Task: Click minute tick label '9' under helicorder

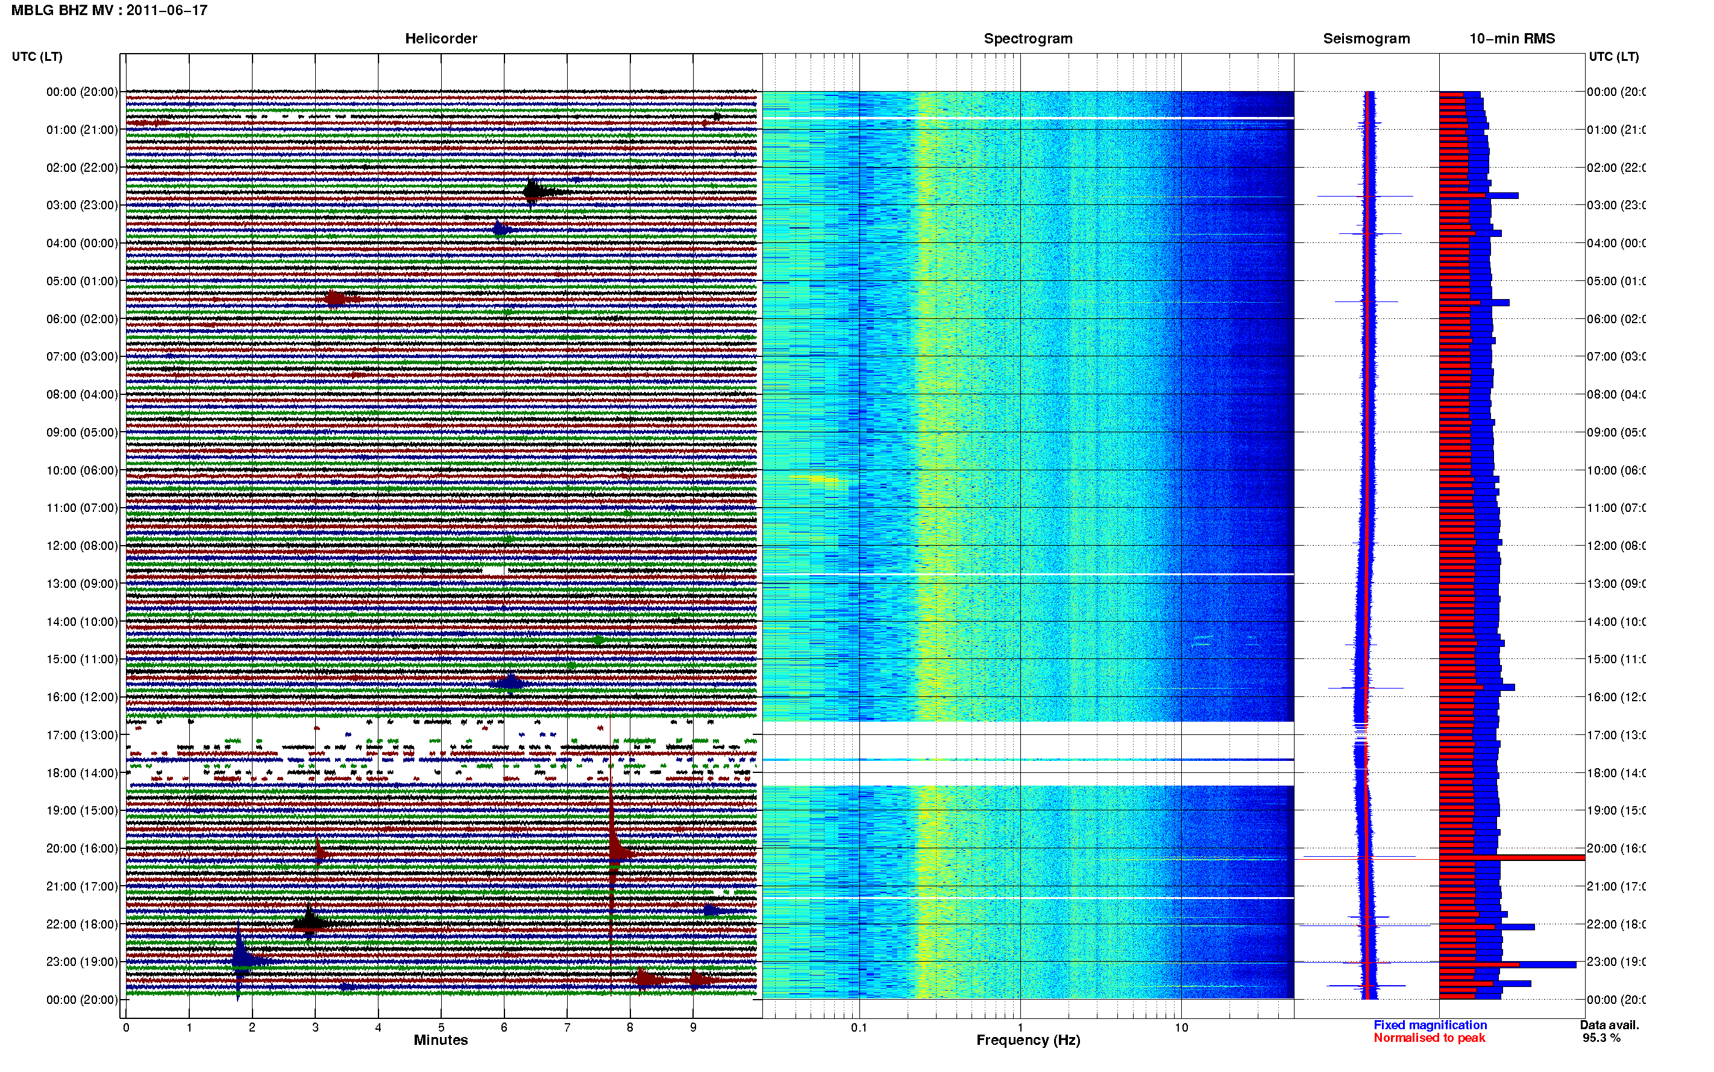Action: click(693, 1027)
